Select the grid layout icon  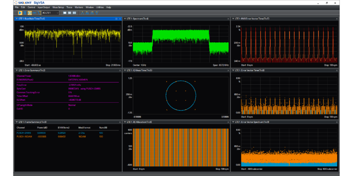[x=74, y=13]
